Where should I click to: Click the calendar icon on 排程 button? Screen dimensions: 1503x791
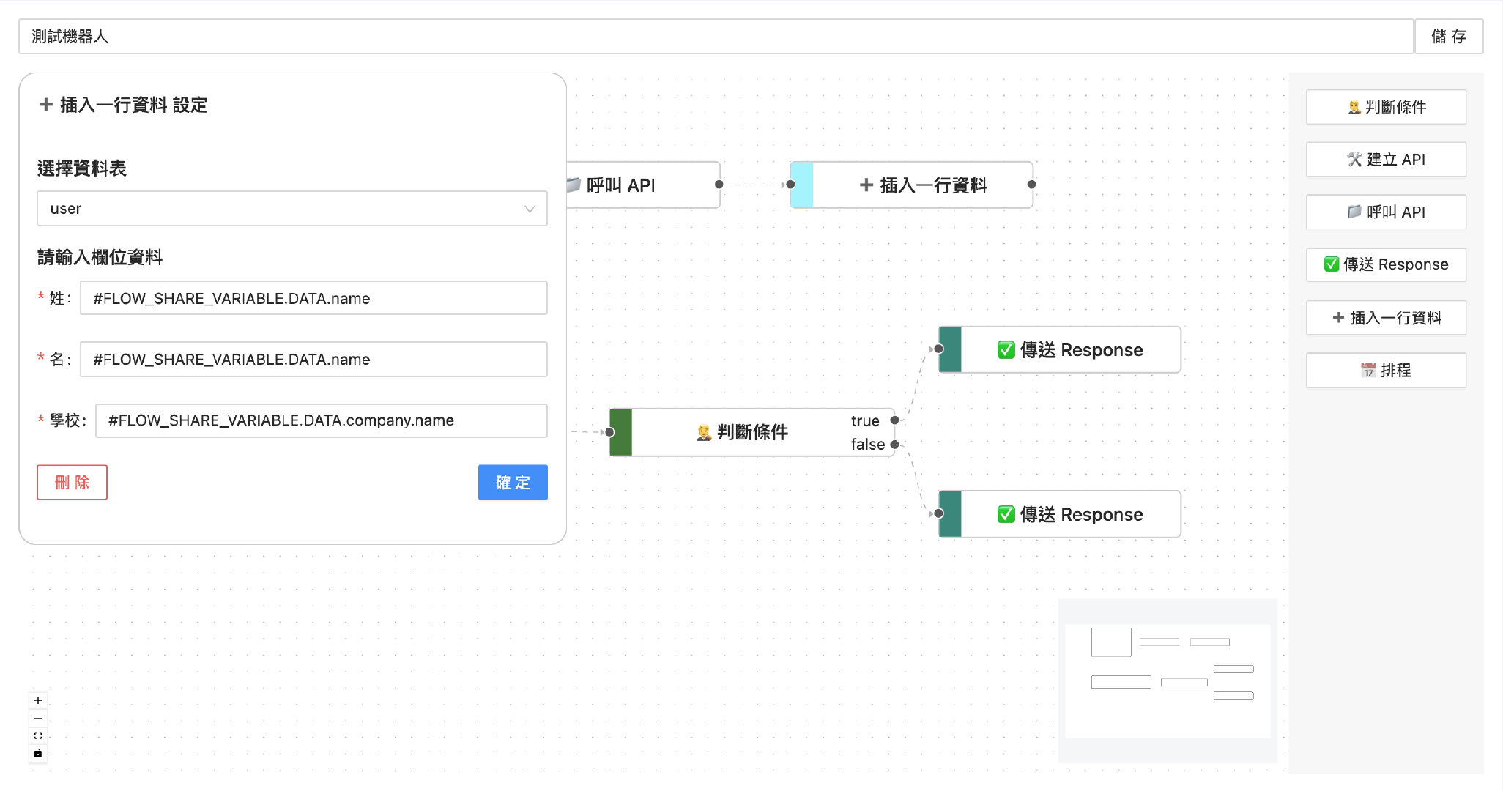click(x=1368, y=371)
